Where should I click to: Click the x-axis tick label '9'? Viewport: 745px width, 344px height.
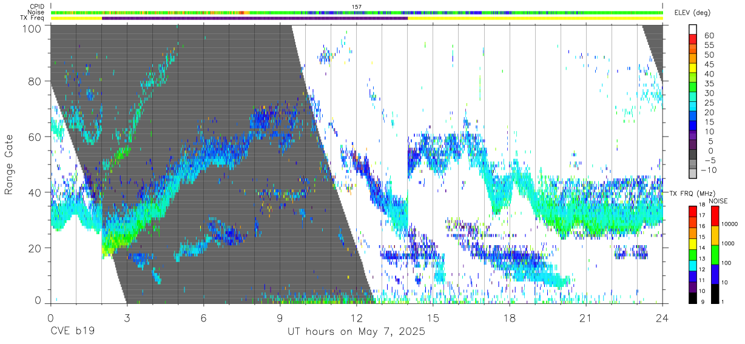280,318
